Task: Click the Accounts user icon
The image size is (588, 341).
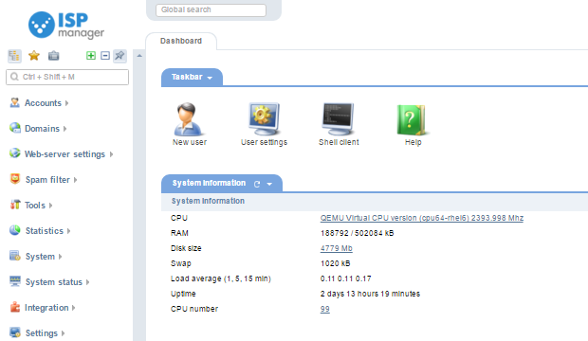Action: pyautogui.click(x=14, y=102)
